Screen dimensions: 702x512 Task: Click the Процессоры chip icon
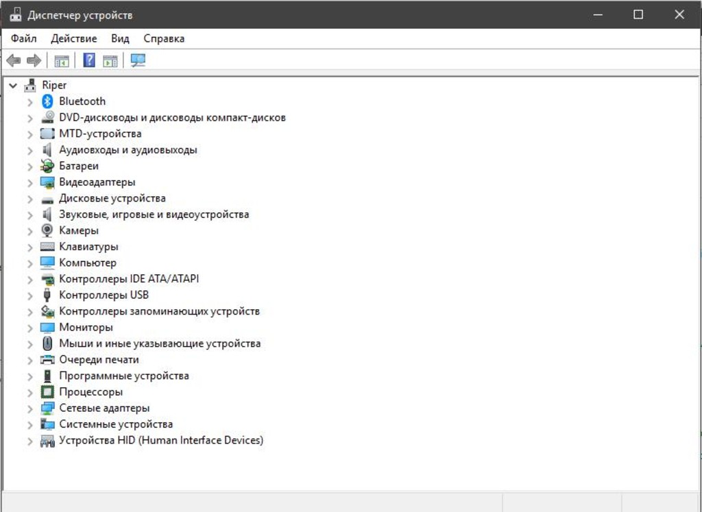pos(47,391)
